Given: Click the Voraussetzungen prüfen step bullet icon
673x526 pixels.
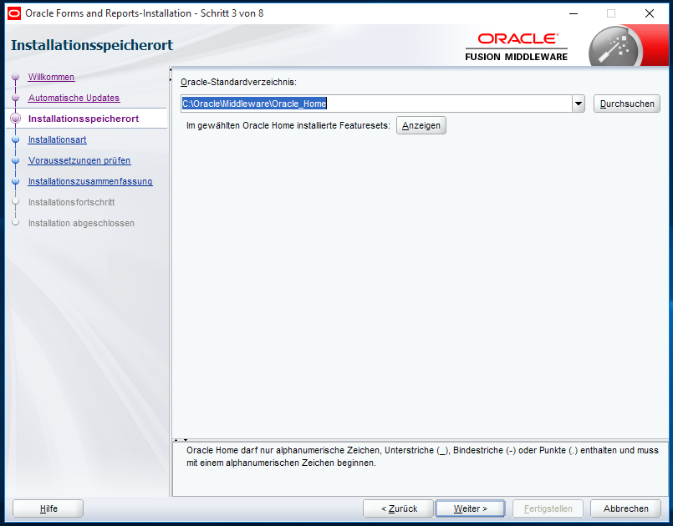Looking at the screenshot, I should pos(15,160).
